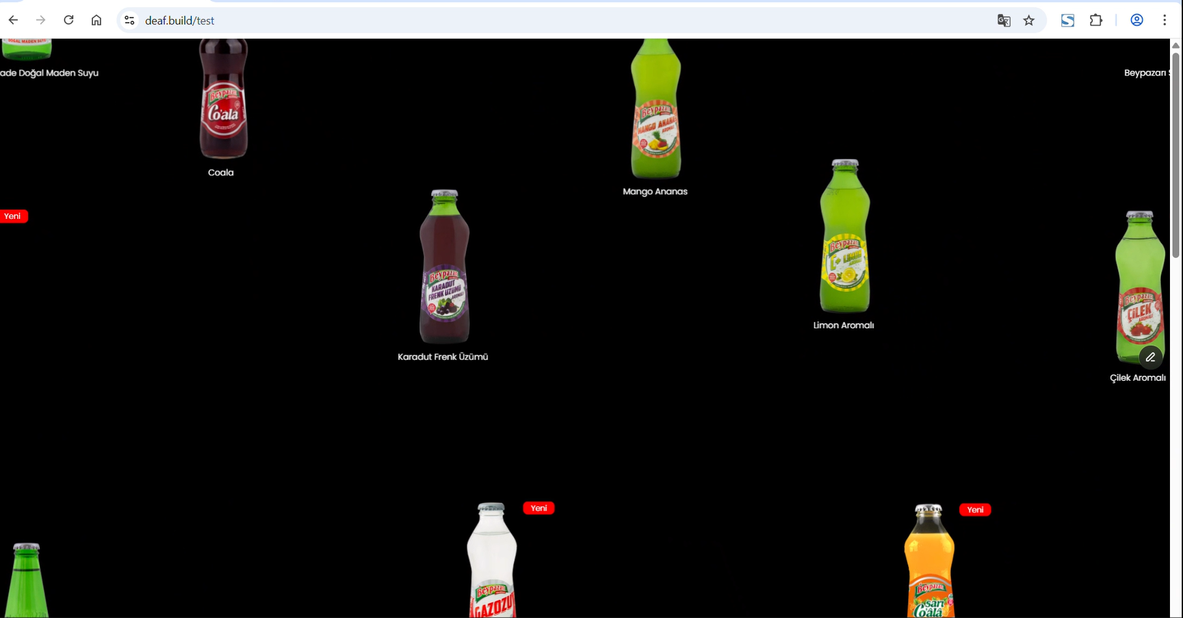This screenshot has width=1183, height=618.
Task: Bookmark this page with the star
Action: tap(1029, 20)
